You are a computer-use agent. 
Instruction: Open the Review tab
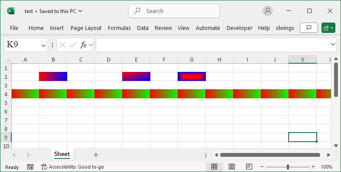(x=163, y=28)
